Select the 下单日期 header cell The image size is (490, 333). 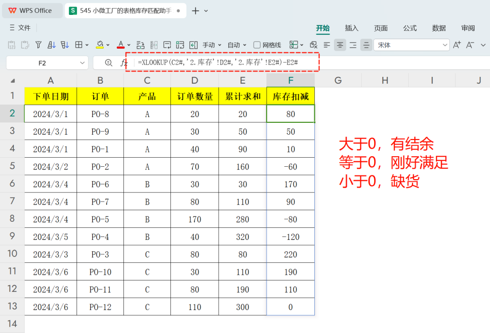[x=51, y=96]
